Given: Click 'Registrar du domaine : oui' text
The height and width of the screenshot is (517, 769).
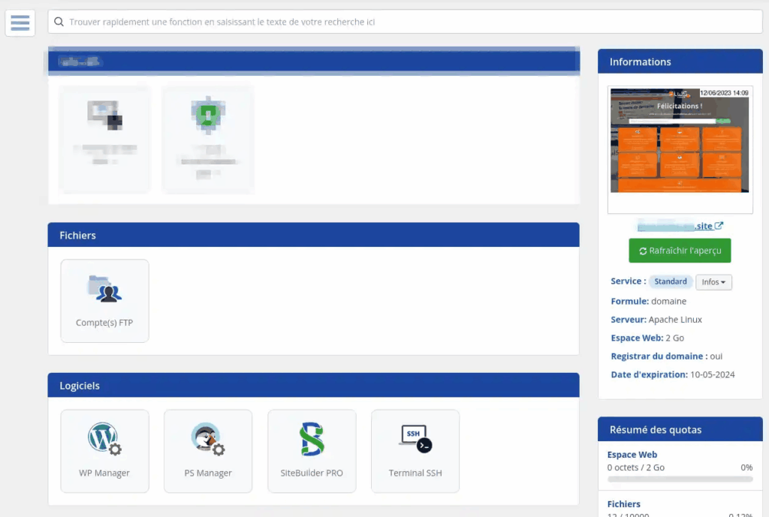Looking at the screenshot, I should pyautogui.click(x=667, y=356).
